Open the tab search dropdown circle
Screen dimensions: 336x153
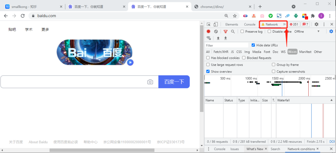point(294,7)
